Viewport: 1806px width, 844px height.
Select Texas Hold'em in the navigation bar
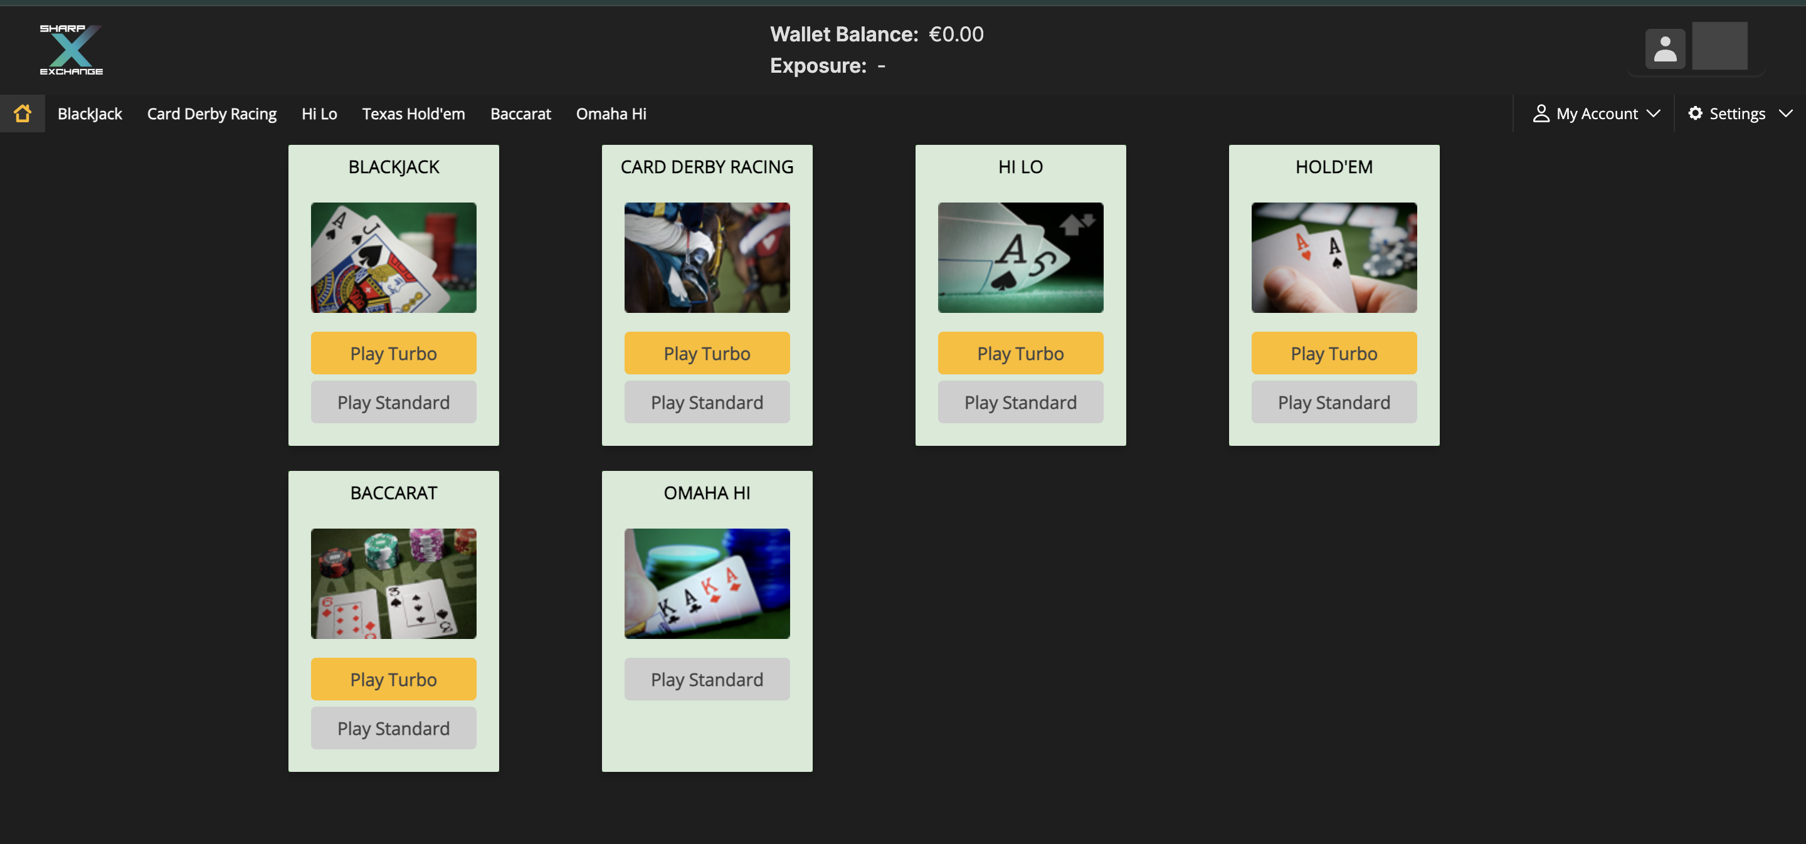click(x=414, y=113)
